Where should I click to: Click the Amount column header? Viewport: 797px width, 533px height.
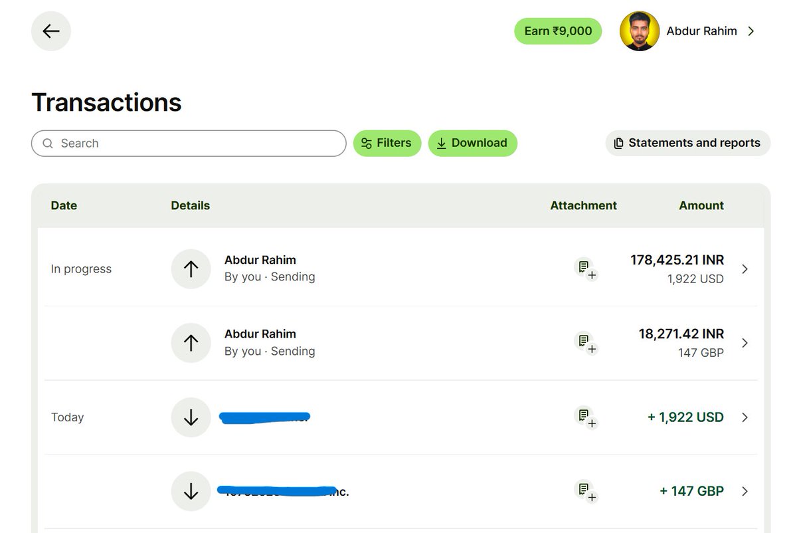pyautogui.click(x=701, y=205)
